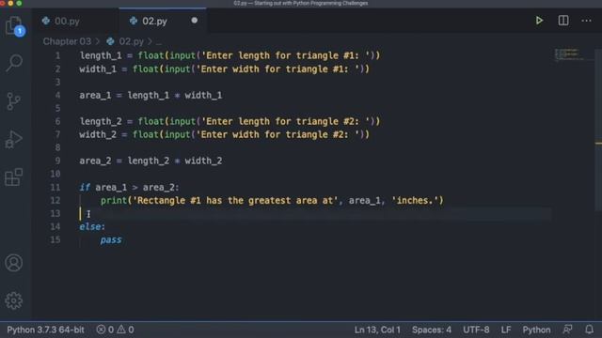Split the editor to the right
Screen dimensions: 602x338
point(563,21)
